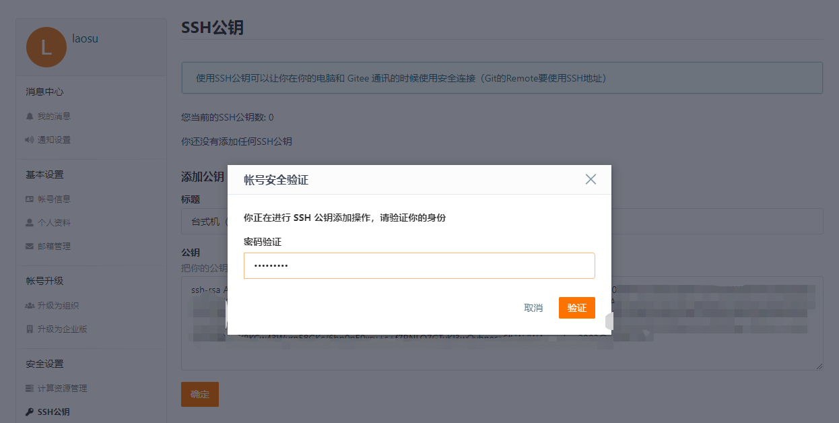Click the envelope icon beside 邮箱管理
839x423 pixels.
coord(30,247)
